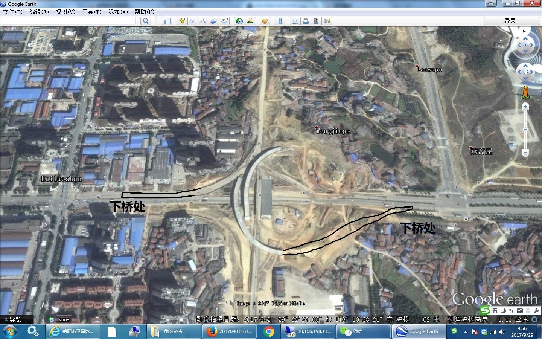Click the zoom slider handle
Viewport: 542px width, 339px height.
pos(525,130)
